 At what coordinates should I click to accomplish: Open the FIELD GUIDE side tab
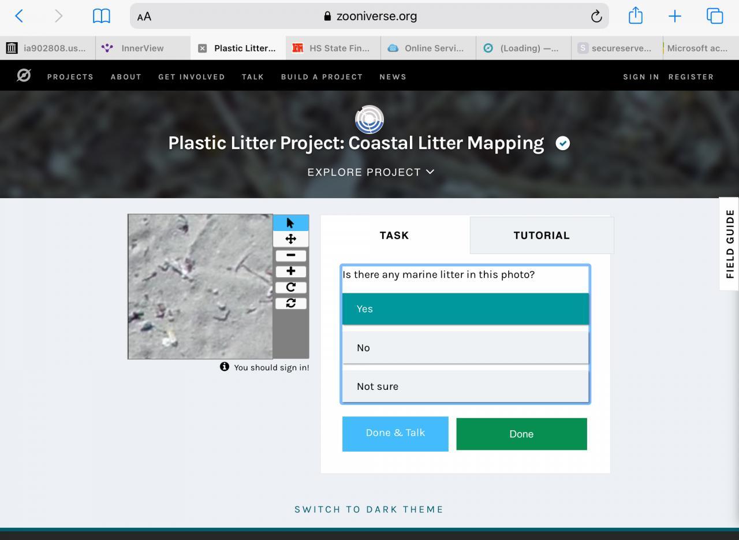click(x=729, y=244)
